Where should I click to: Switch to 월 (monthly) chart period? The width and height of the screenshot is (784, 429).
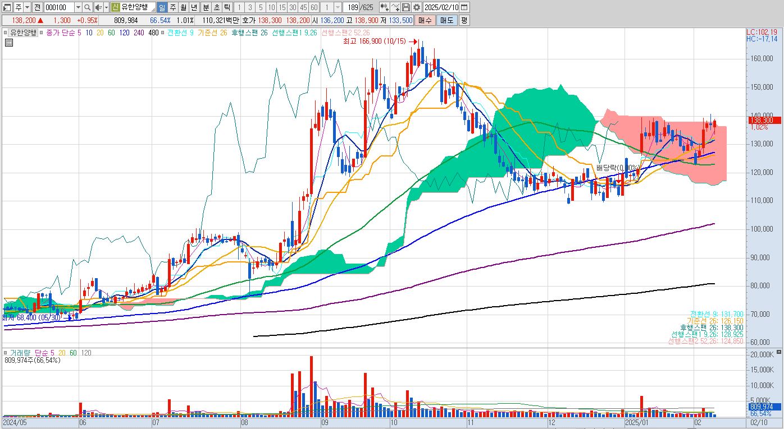[183, 7]
